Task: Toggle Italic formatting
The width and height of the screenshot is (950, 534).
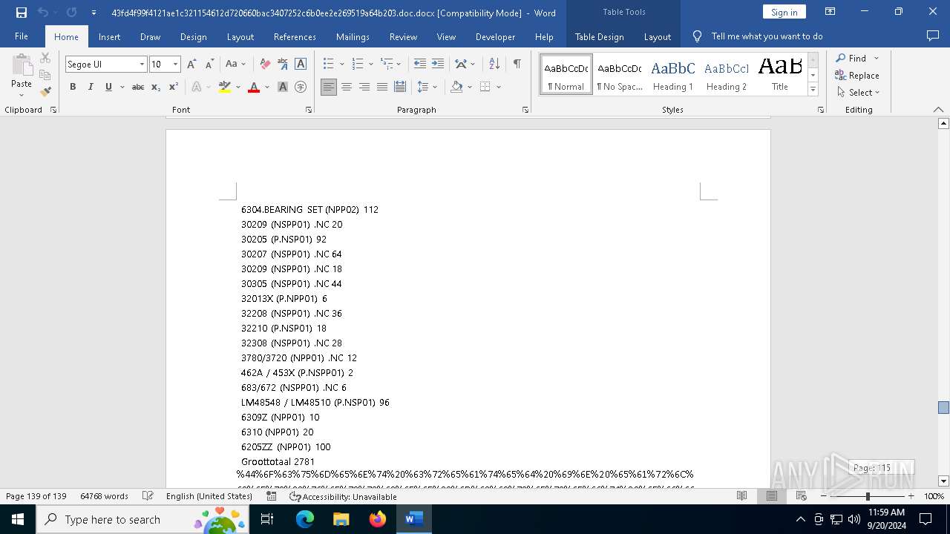Action: (91, 88)
